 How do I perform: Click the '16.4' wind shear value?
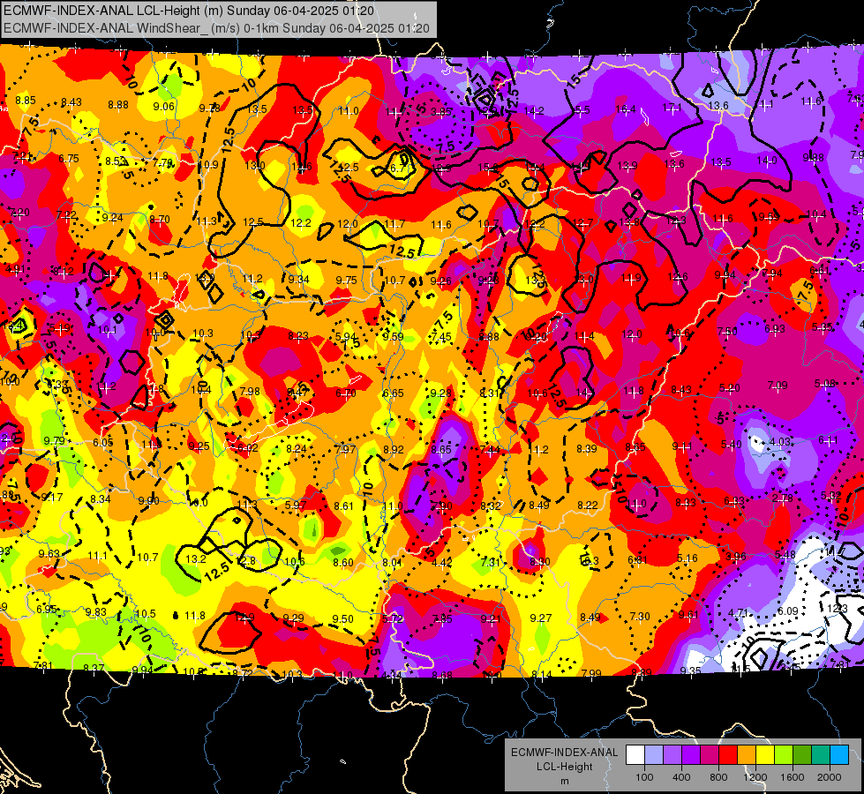626,109
